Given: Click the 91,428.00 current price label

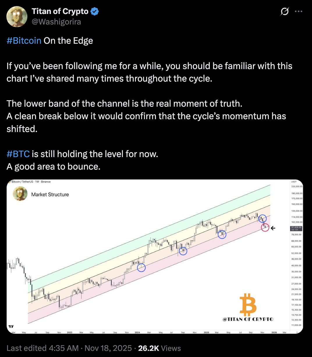Looking at the screenshot, I should tap(297, 228).
